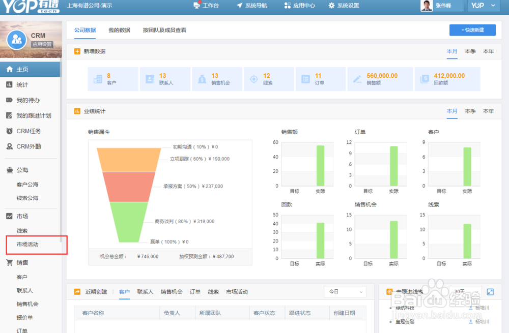Click the green 实际 bar in 销售额 chart
Viewport: 509px width, 333px height.
tap(320, 166)
